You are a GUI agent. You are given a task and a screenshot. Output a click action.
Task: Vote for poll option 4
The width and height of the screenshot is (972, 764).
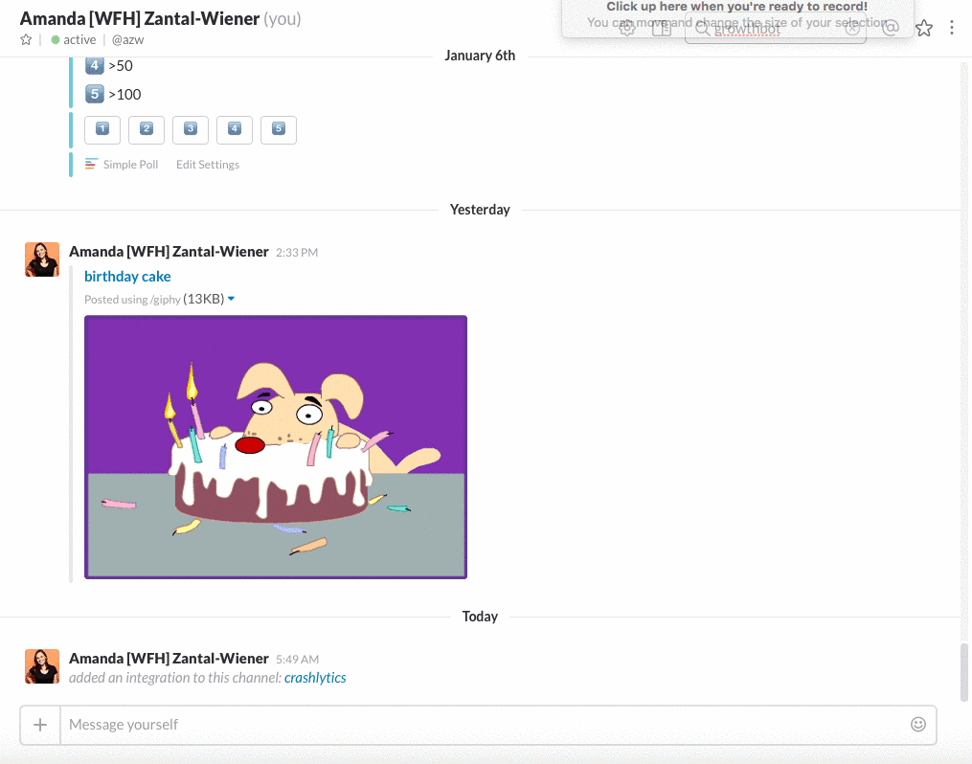click(x=235, y=129)
